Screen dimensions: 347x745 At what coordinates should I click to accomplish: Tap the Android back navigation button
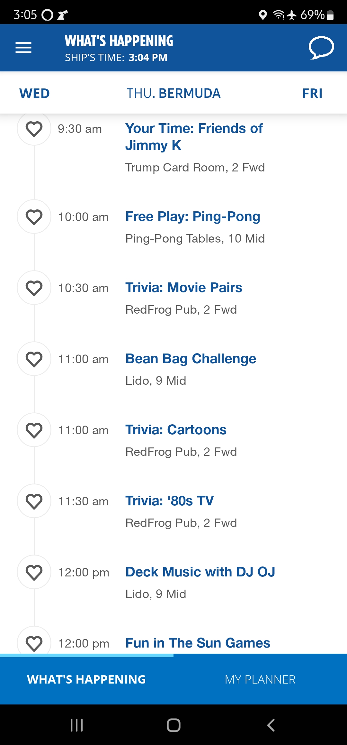click(x=271, y=725)
